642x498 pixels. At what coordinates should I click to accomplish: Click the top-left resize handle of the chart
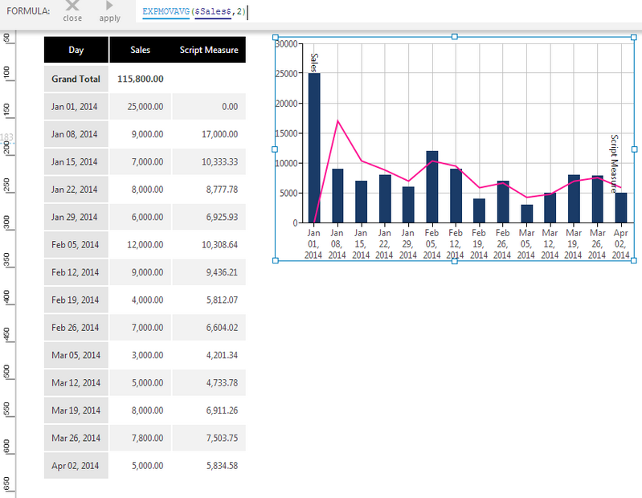(276, 37)
